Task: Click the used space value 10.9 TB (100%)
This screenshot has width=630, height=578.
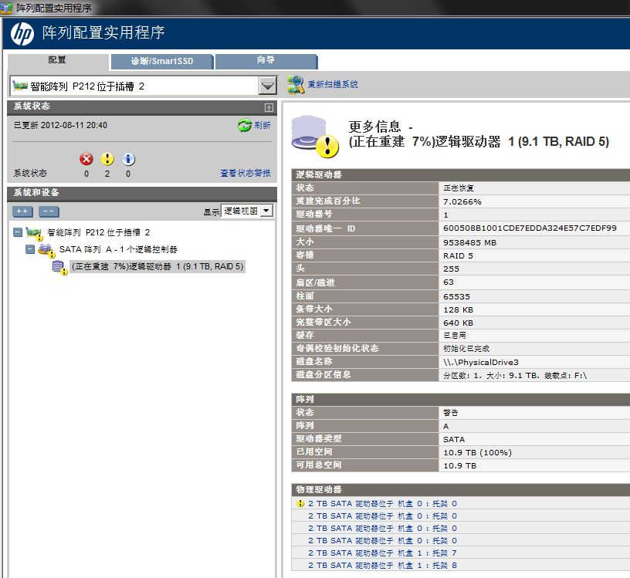Action: [477, 453]
